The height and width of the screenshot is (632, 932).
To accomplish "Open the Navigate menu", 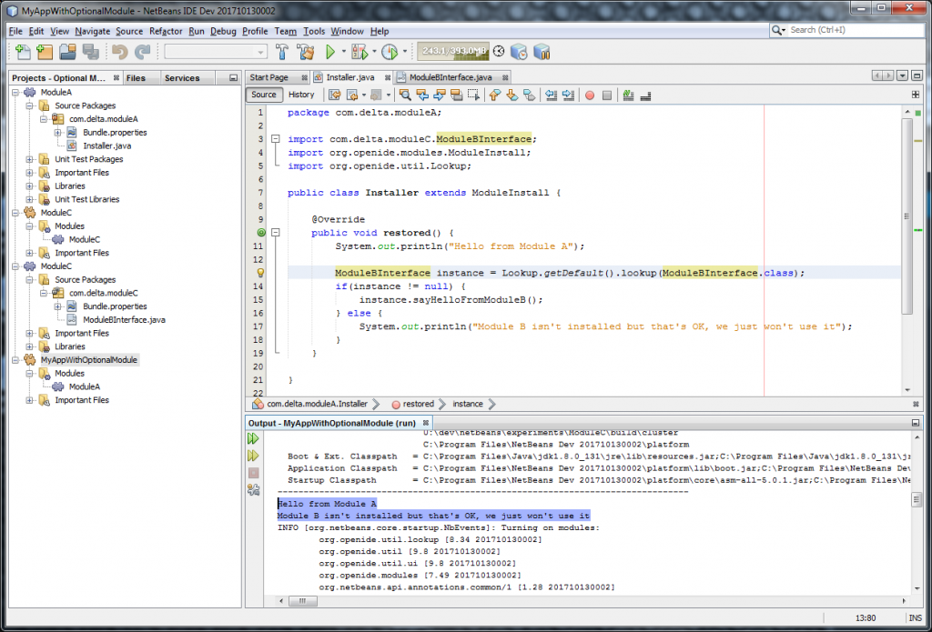I will [92, 31].
